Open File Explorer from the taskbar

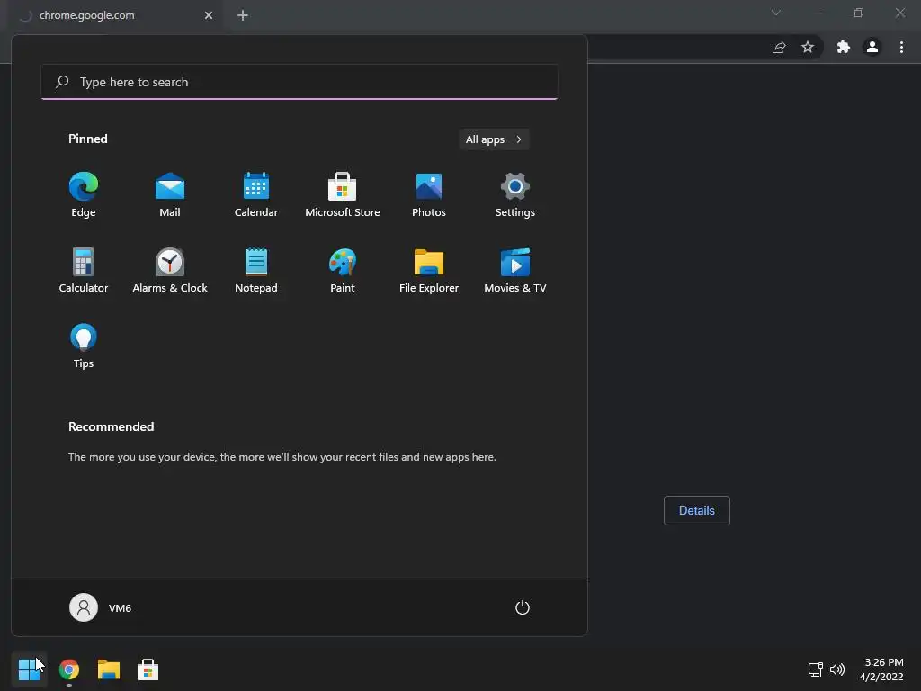(x=109, y=669)
